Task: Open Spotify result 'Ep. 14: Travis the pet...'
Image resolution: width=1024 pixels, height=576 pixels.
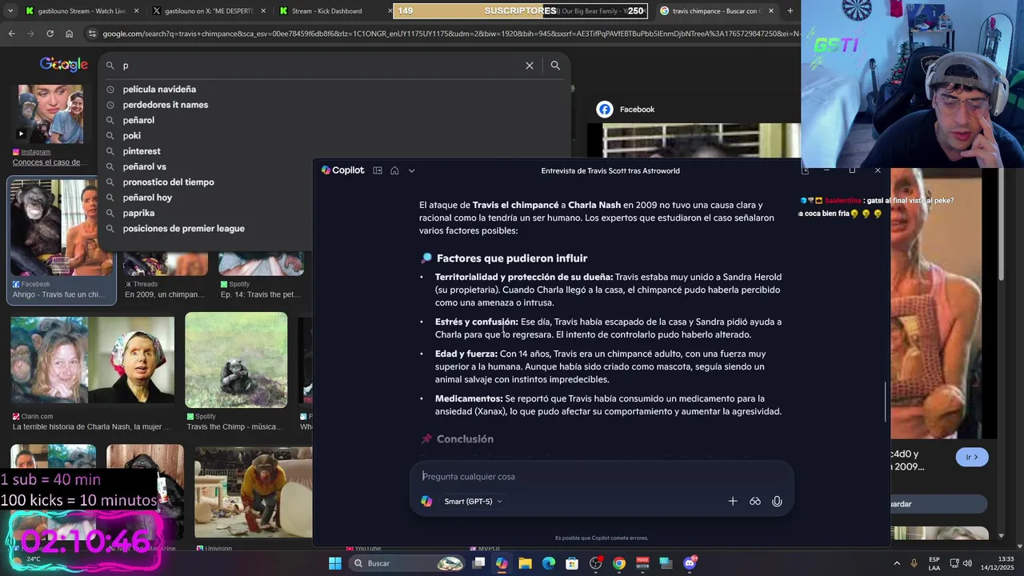Action: [260, 294]
